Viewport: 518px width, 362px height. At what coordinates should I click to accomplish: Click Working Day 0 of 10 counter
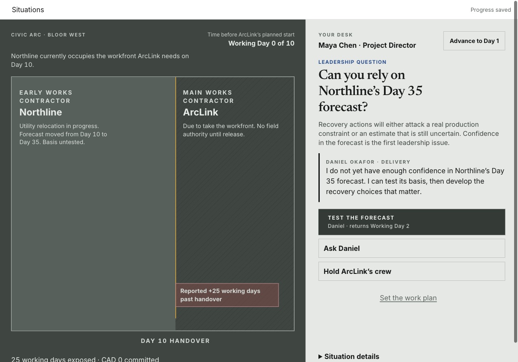(261, 43)
